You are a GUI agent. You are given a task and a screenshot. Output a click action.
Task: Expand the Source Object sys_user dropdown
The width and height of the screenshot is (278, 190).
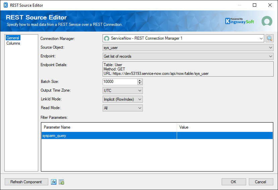188,48
